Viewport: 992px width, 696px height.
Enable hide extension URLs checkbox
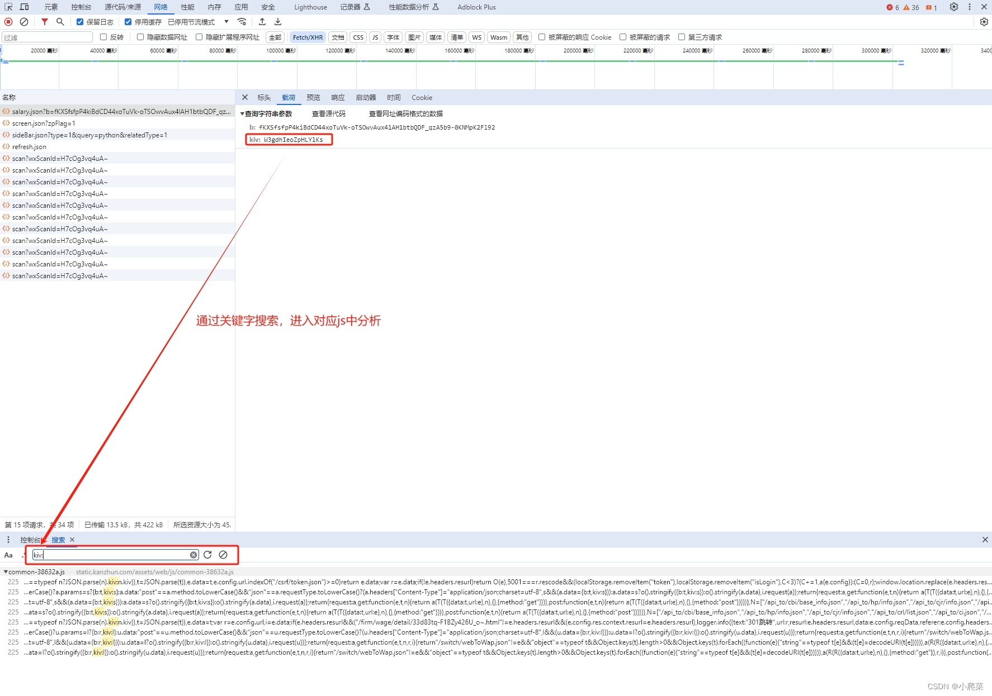pyautogui.click(x=199, y=37)
